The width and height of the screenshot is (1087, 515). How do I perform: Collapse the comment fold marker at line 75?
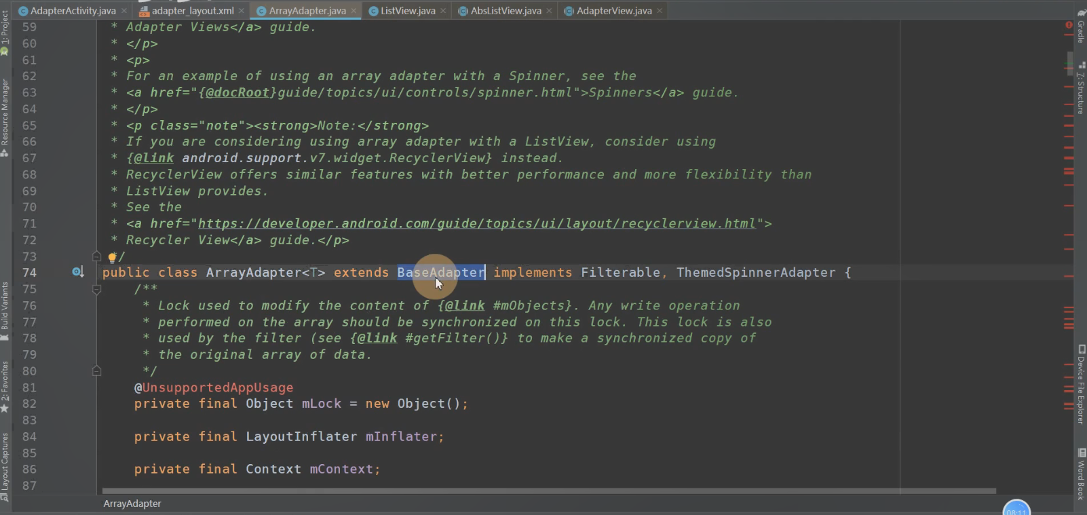pyautogui.click(x=96, y=290)
